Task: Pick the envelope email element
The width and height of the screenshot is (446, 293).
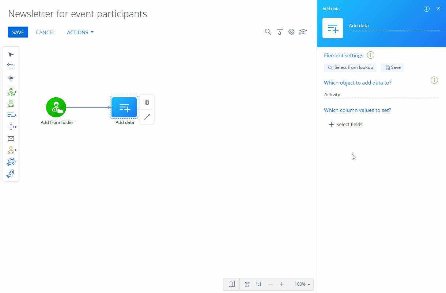Action: tap(11, 138)
